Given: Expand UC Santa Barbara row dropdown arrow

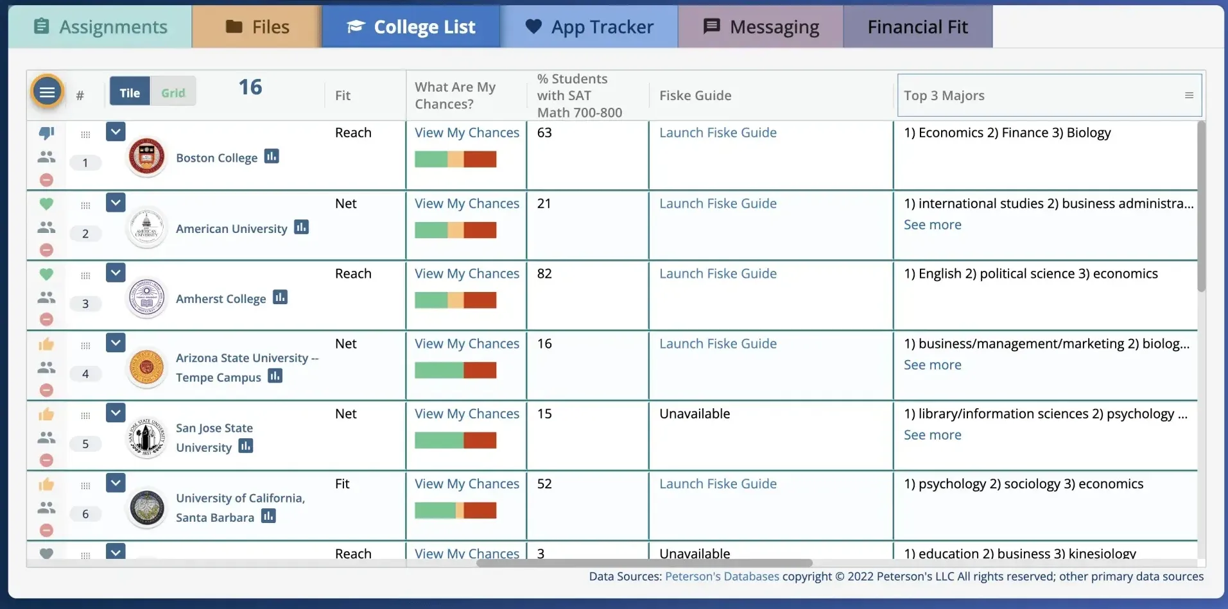Looking at the screenshot, I should (116, 483).
